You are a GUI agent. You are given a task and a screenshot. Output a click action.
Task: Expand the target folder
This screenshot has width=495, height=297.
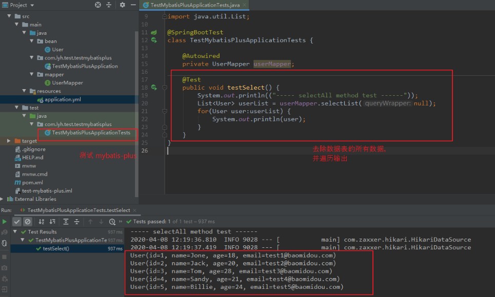tap(9, 141)
